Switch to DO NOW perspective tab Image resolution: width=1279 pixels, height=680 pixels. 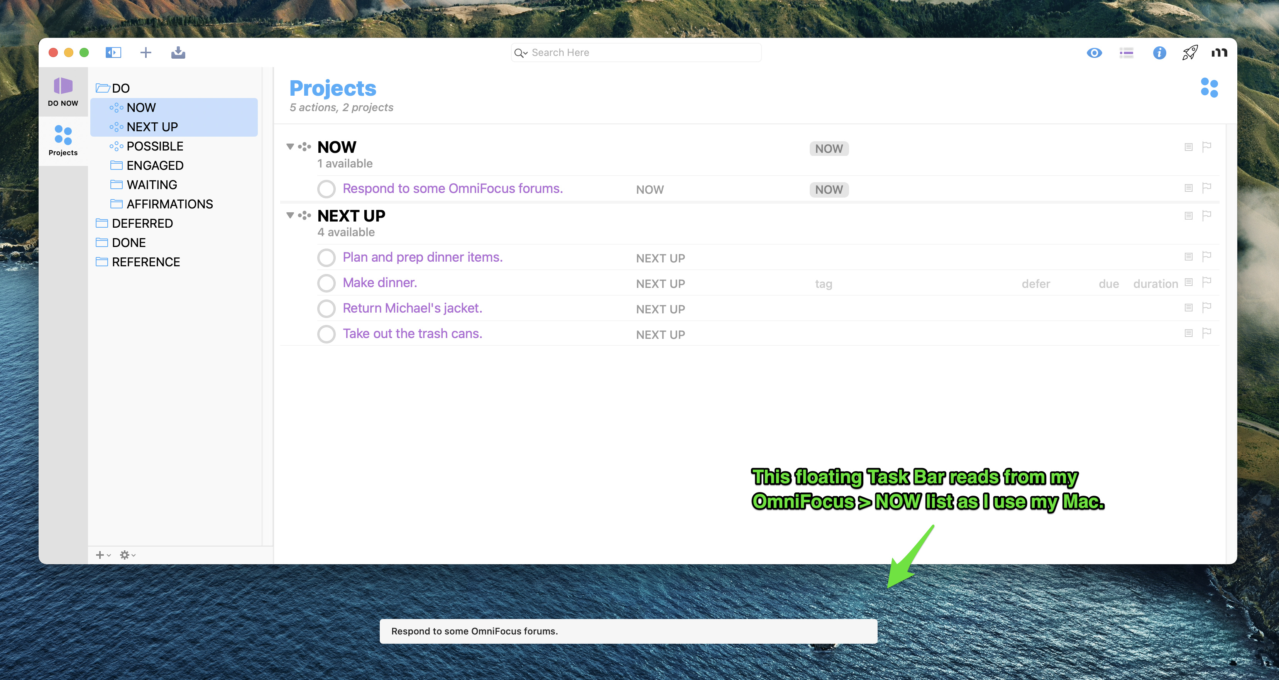coord(63,92)
